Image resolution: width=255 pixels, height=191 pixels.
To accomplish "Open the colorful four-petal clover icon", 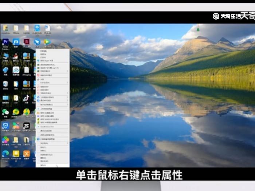I will pos(5,140).
